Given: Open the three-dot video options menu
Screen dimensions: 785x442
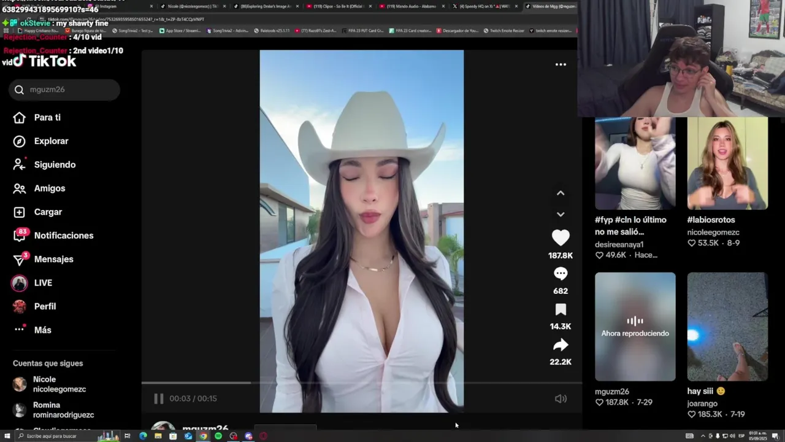Looking at the screenshot, I should [x=561, y=64].
